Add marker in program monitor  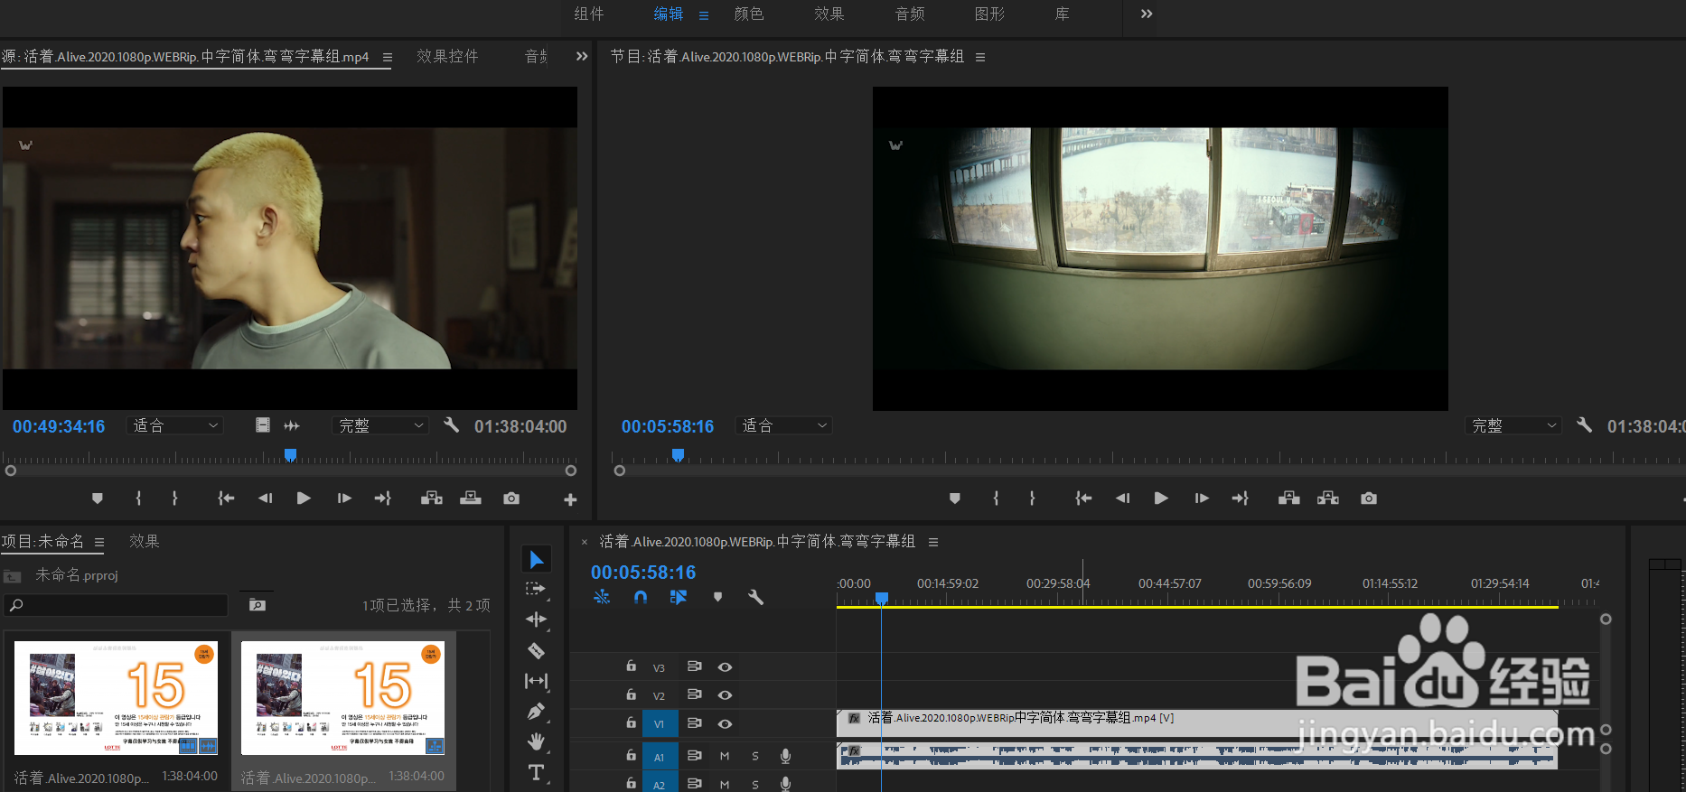[x=955, y=498]
